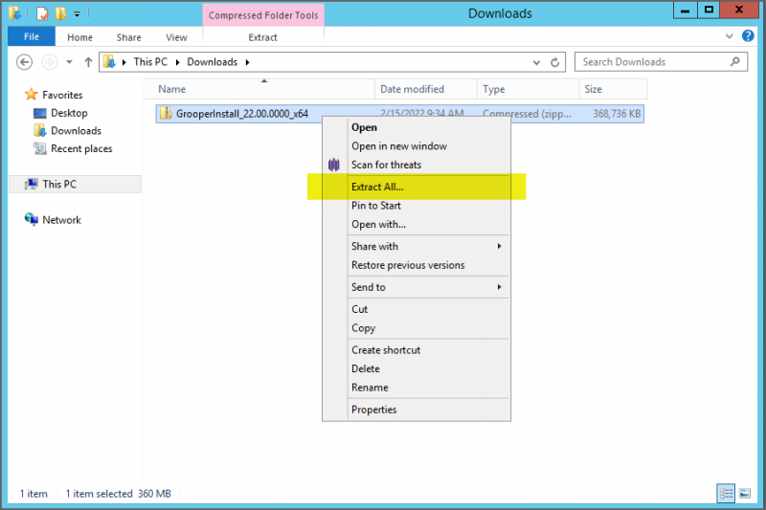Screen dimensions: 766x510
Task: Switch to the Home ribbon tab
Action: tap(79, 37)
